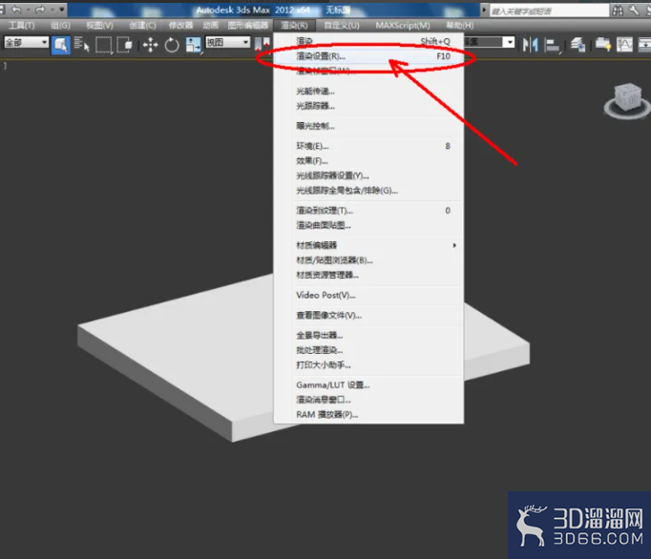Click the keyword search input field

(x=549, y=11)
